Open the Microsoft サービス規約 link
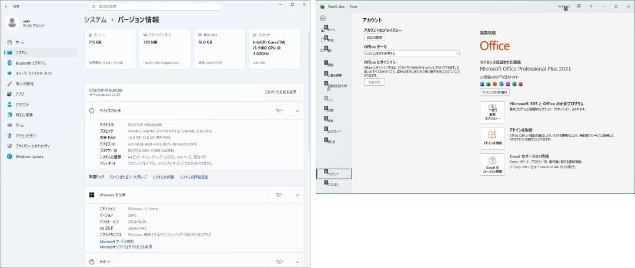The height and width of the screenshot is (268, 635). click(116, 242)
